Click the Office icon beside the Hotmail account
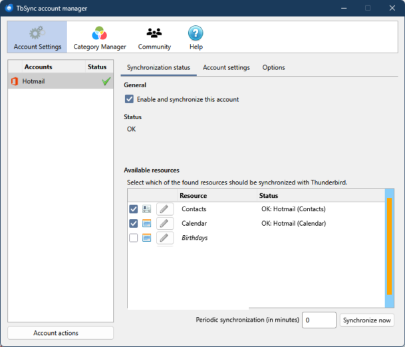405x347 pixels. tap(15, 81)
